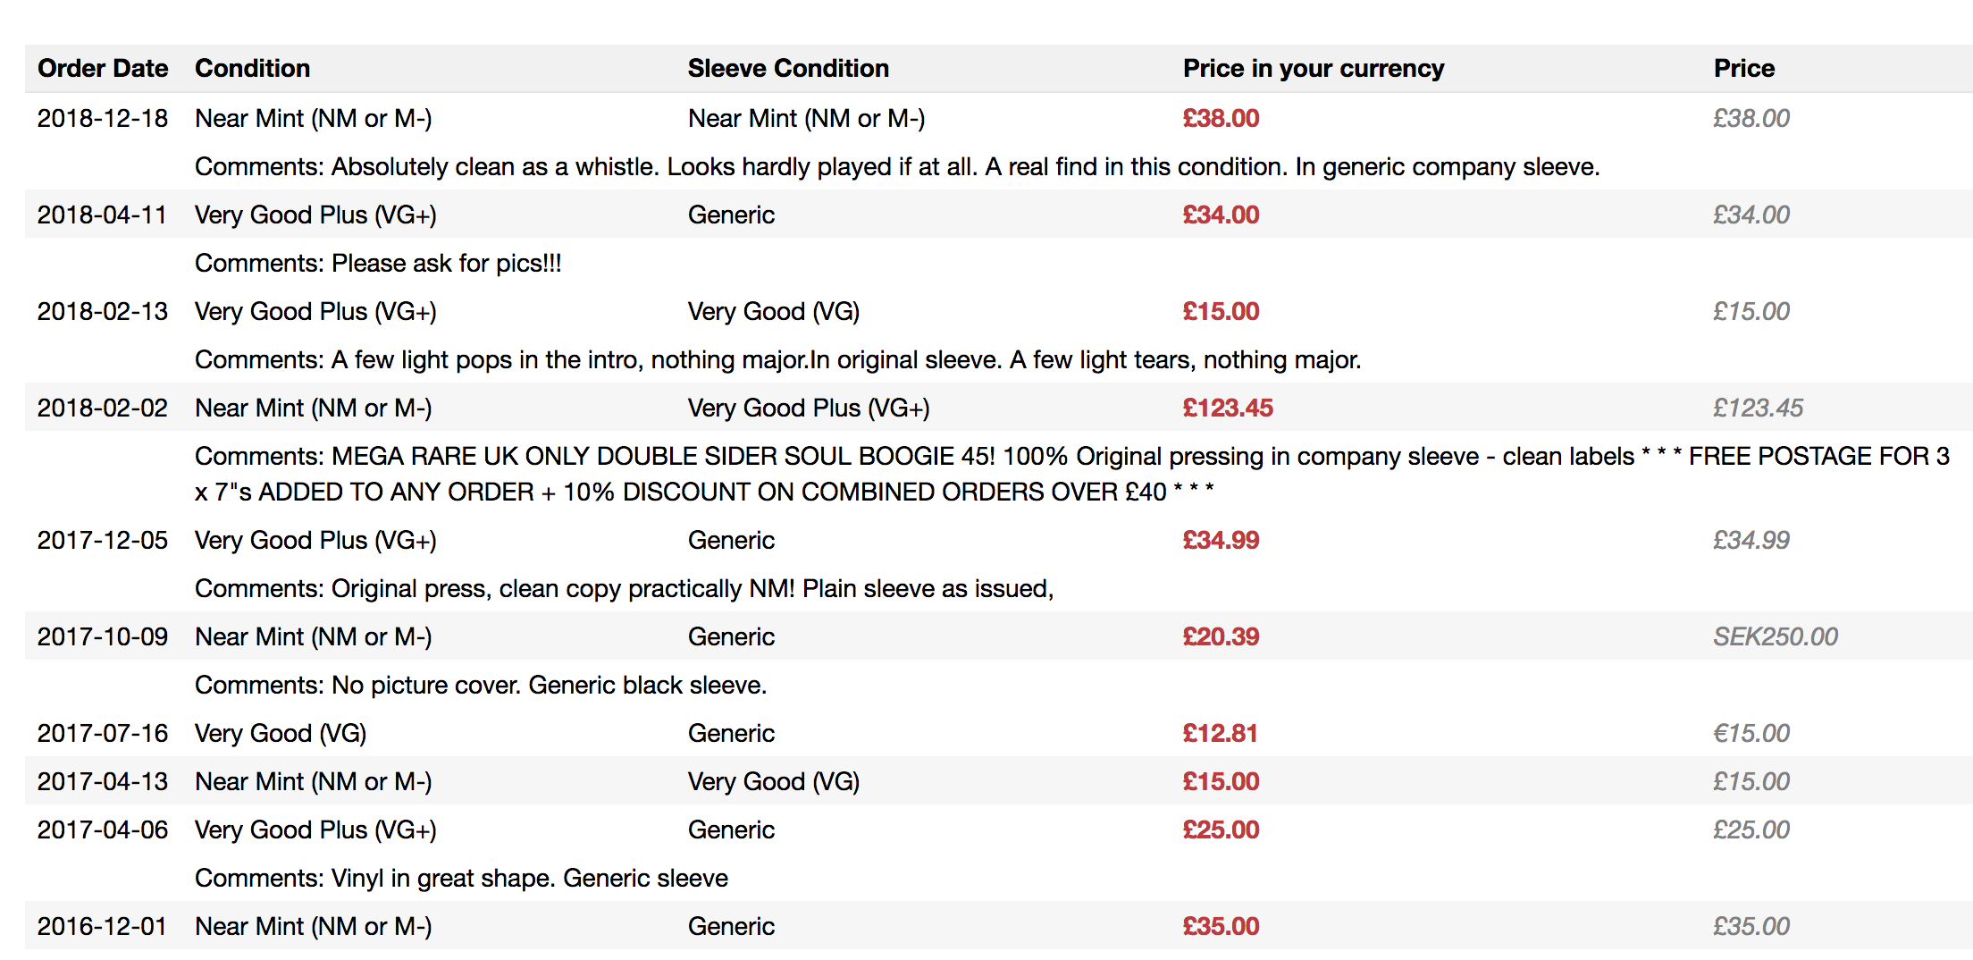Click the MEGA RARE UK ONLY comment text
1973x960 pixels.
(x=1072, y=474)
